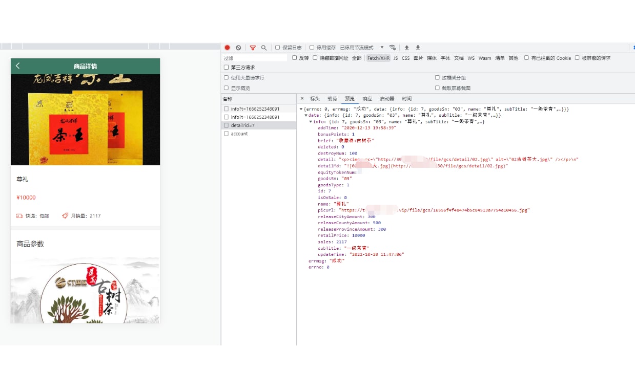Click the product image of tea box
This screenshot has width=635, height=369.
85,120
